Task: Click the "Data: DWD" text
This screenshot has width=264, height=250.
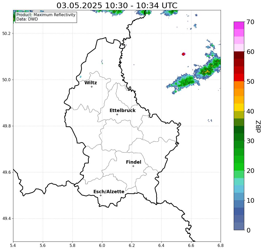Action: (27, 19)
